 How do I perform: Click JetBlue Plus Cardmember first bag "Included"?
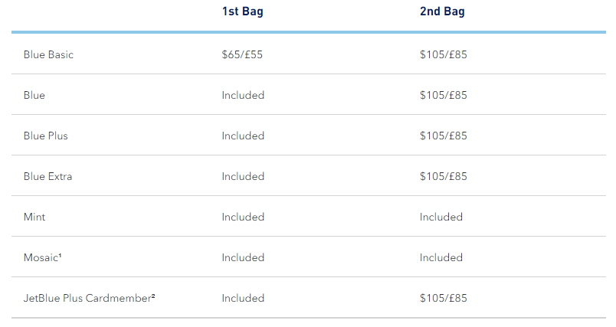pyautogui.click(x=243, y=299)
